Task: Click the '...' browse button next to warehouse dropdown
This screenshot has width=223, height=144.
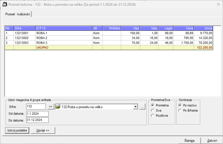Action: (142, 107)
